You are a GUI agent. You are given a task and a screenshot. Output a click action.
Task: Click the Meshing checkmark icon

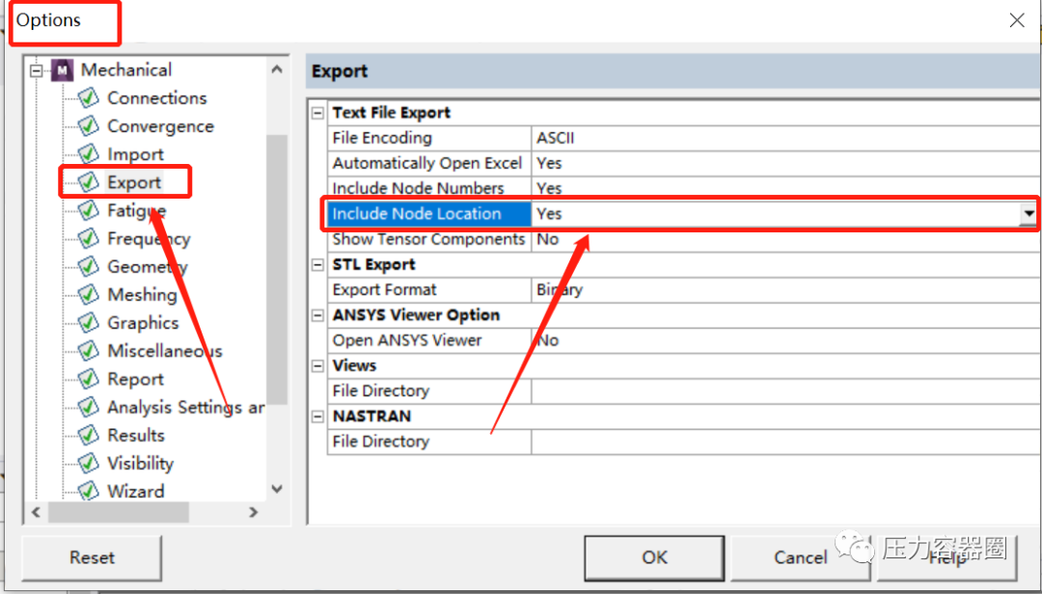(x=87, y=294)
